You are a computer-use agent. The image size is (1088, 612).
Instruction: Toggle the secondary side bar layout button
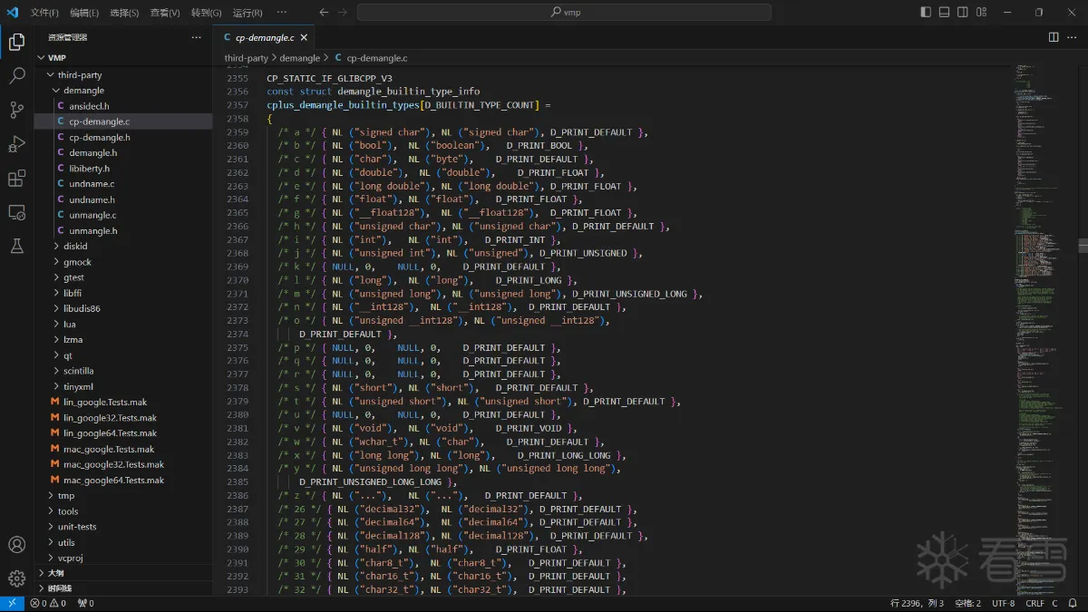[x=963, y=13]
